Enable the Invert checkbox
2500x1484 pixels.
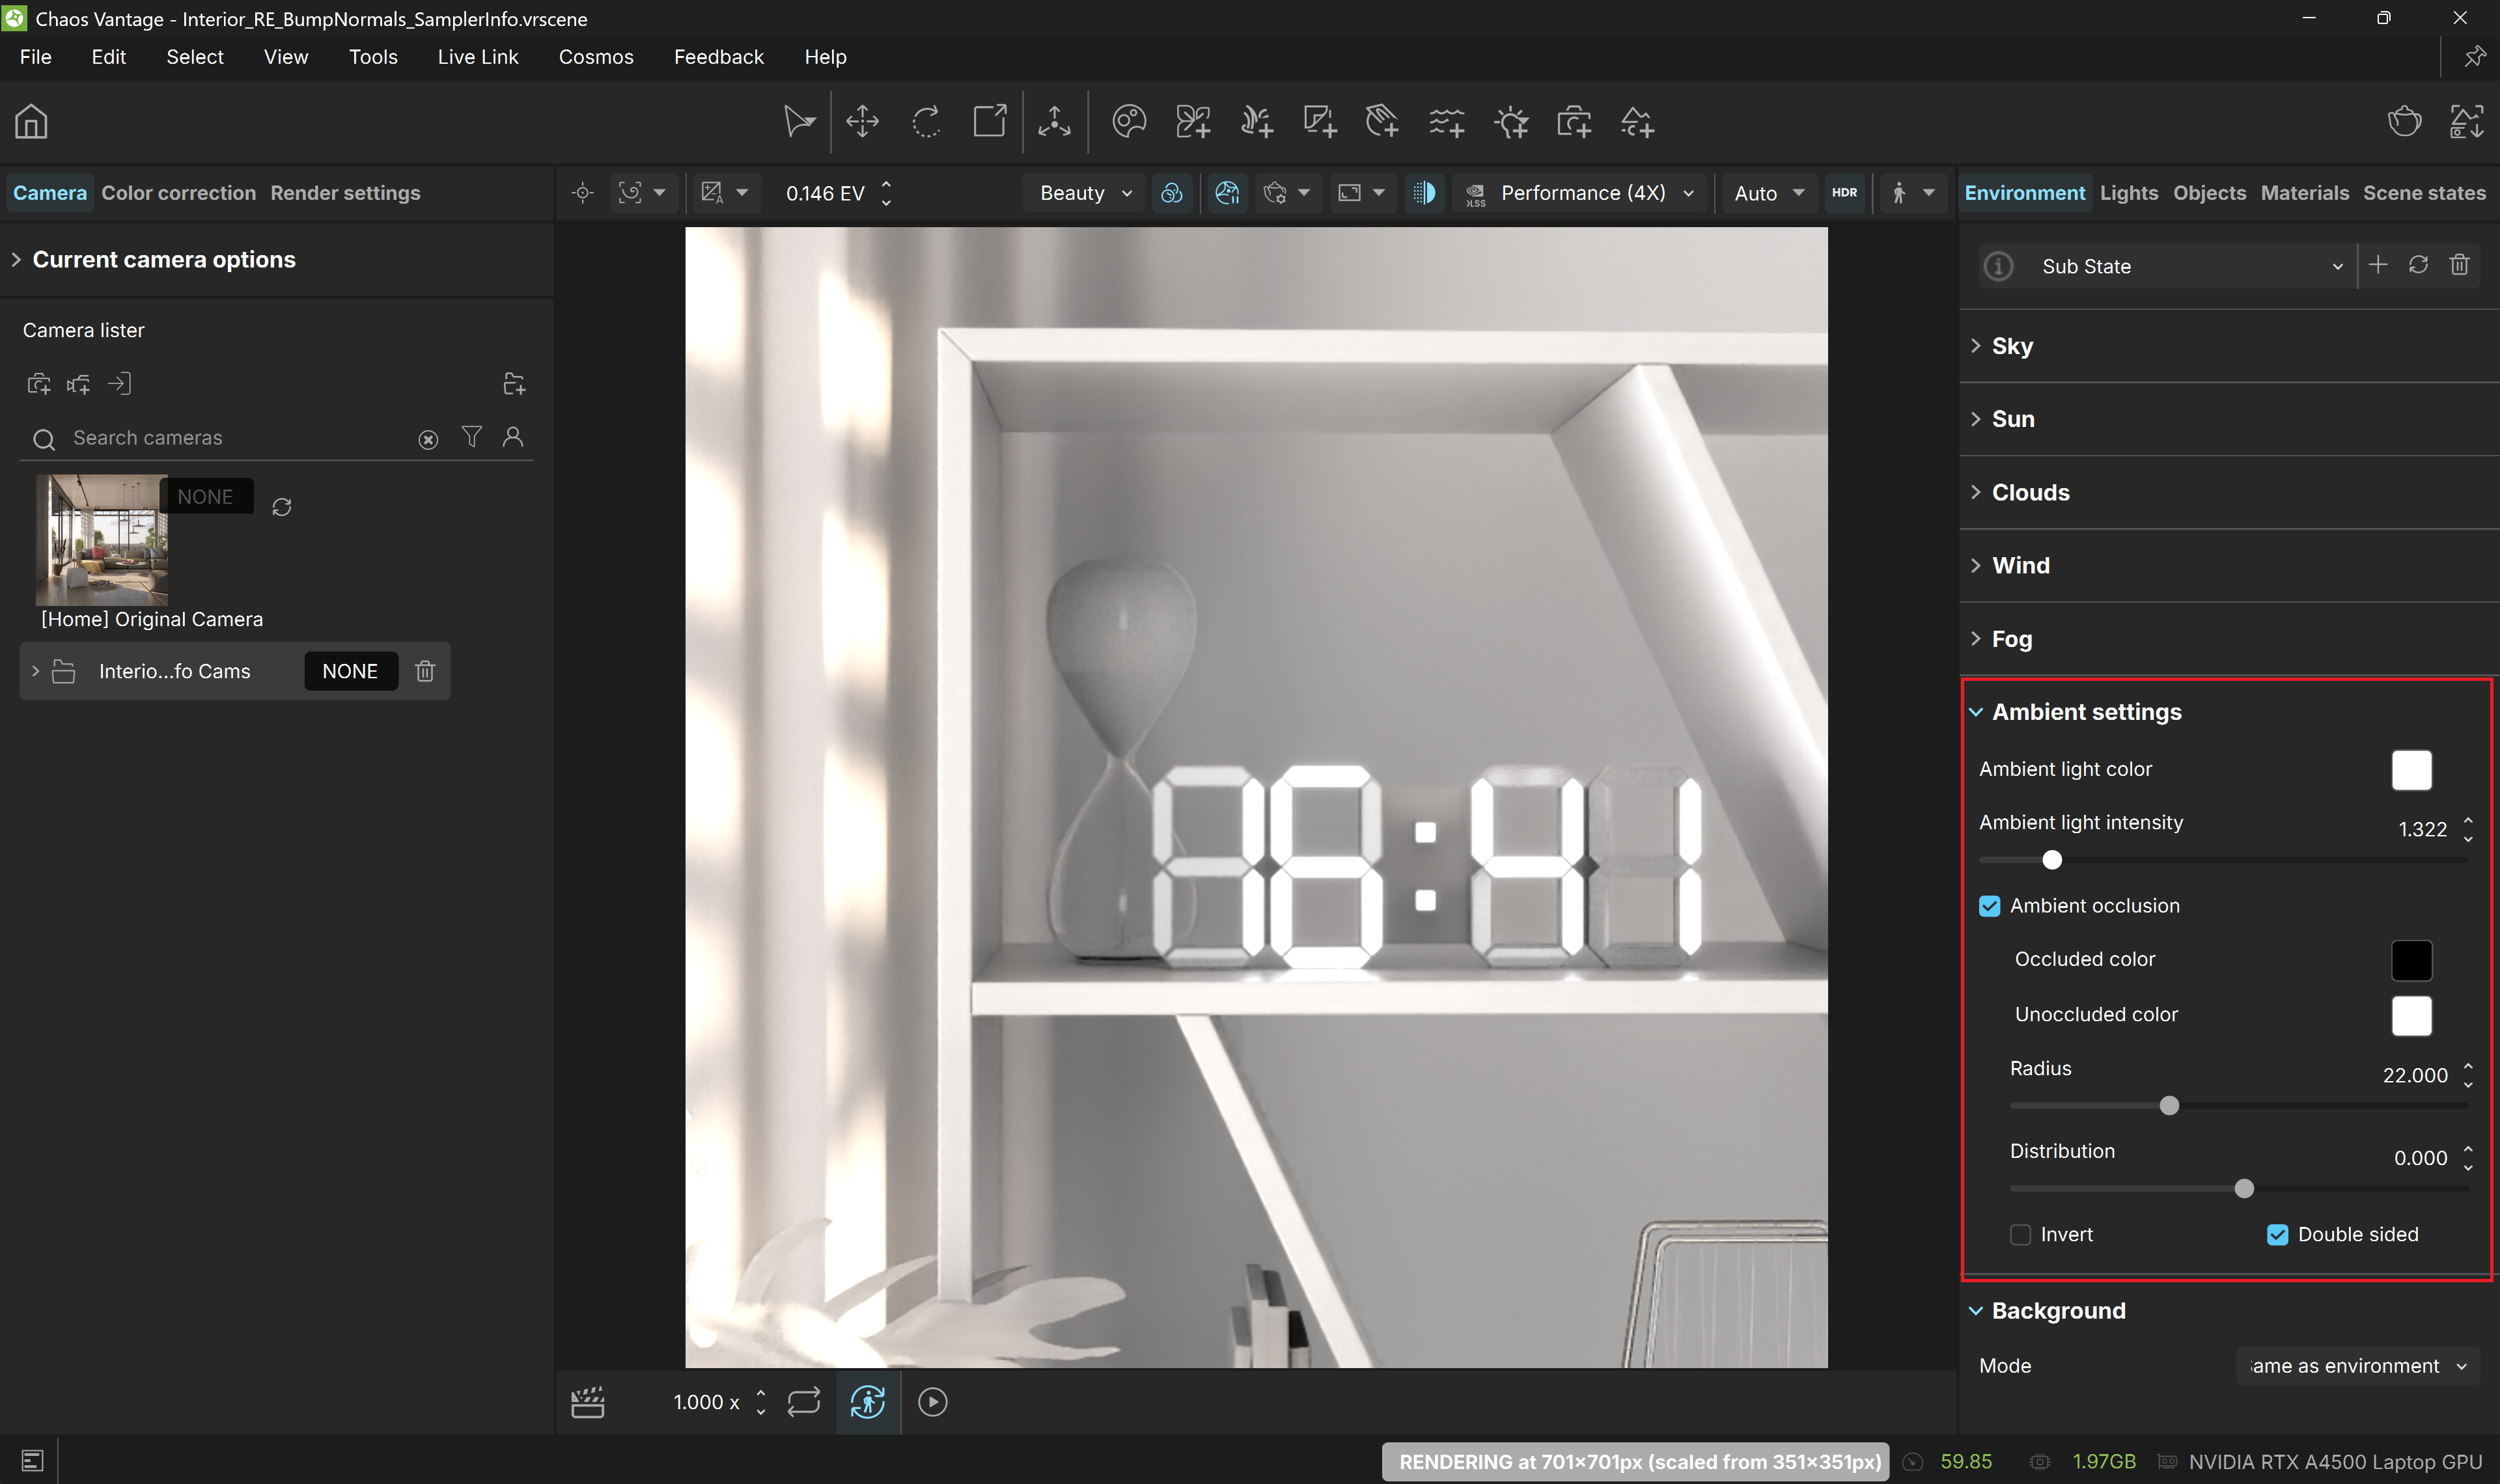point(2020,1235)
